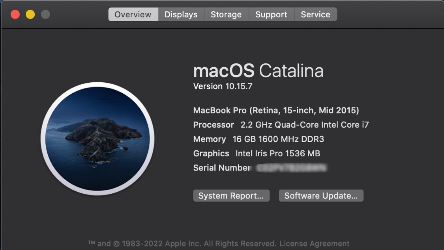
Task: Open the Service tab
Action: (315, 15)
